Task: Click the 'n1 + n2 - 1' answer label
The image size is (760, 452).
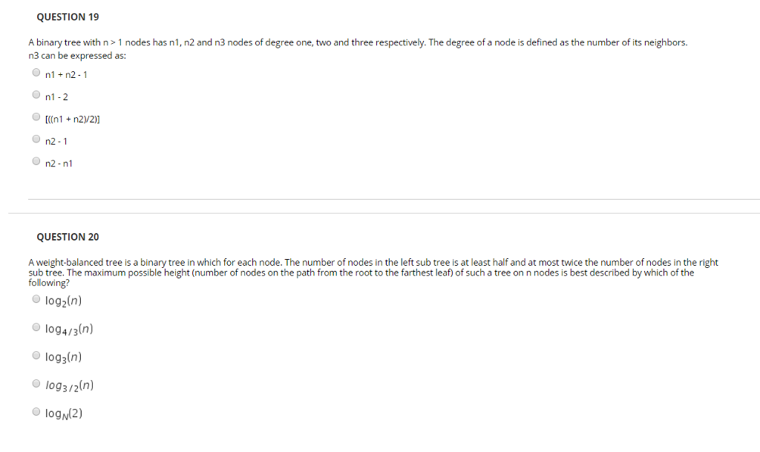Action: coord(66,75)
